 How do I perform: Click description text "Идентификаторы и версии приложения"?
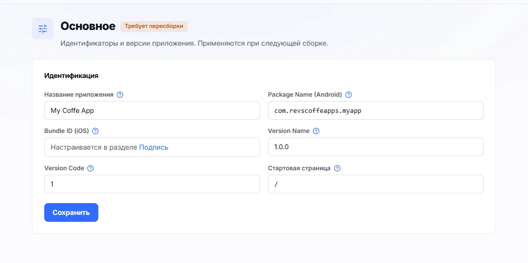tap(128, 44)
